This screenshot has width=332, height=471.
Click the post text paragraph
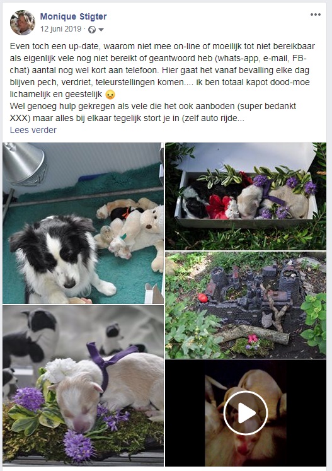(x=163, y=82)
